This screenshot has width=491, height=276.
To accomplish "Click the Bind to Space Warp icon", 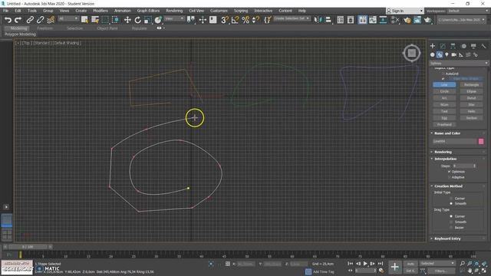I will [51, 20].
